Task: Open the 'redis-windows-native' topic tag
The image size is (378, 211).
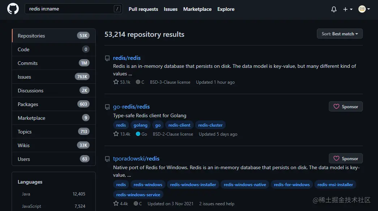Action: [245, 185]
